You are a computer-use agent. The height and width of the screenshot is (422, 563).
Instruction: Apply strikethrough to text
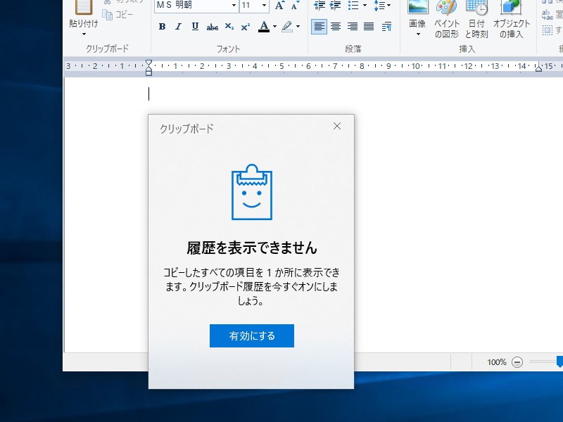(213, 27)
